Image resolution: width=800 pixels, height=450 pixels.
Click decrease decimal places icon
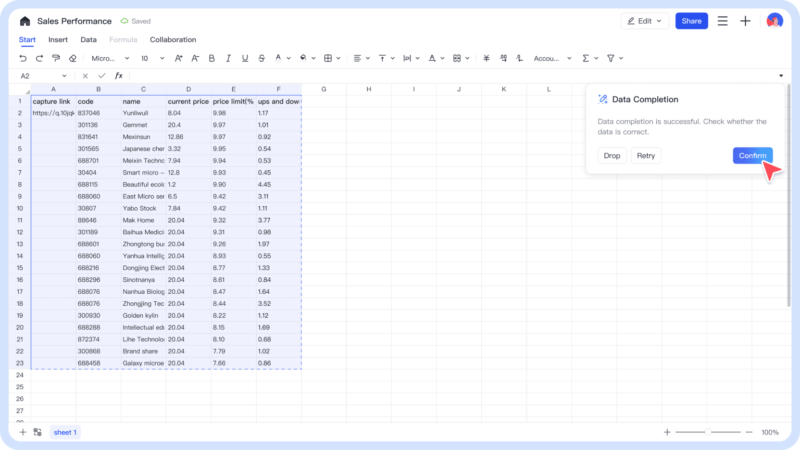click(520, 58)
